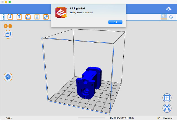Click the dimmed icon beside the chevron

pyautogui.click(x=164, y=17)
